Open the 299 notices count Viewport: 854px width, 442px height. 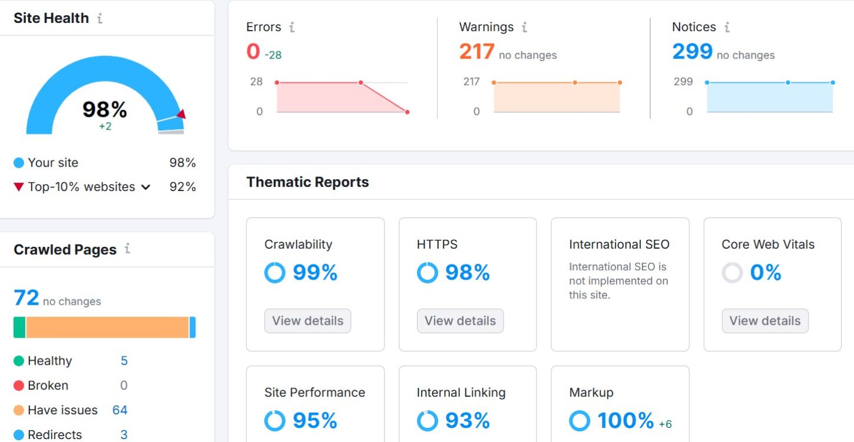[x=692, y=52]
